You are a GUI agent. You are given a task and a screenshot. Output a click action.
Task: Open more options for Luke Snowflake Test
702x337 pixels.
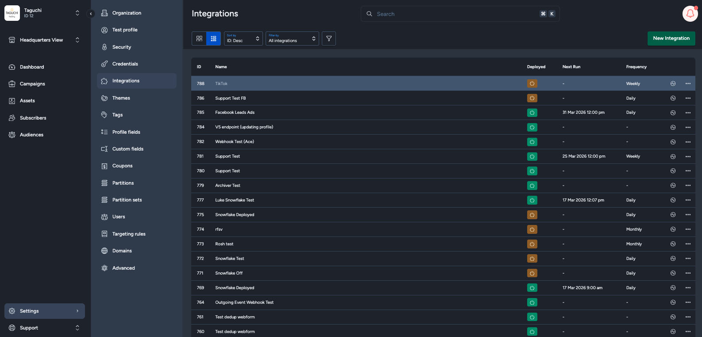688,200
